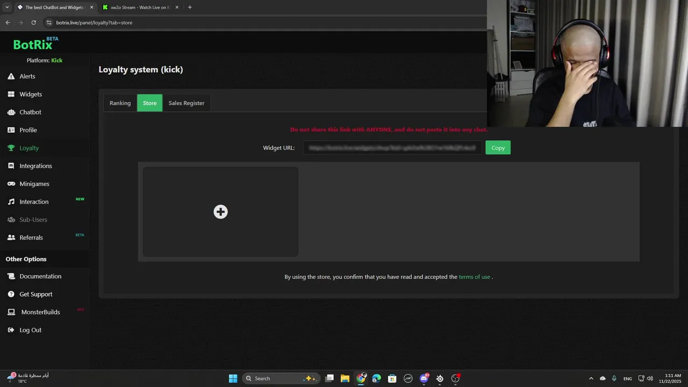This screenshot has width=688, height=387.
Task: Click the browser address bar
Action: (263, 23)
